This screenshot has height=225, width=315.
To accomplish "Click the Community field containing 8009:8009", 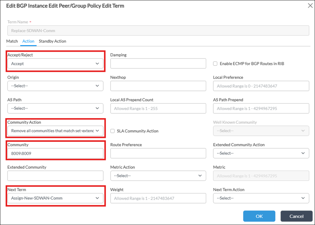I will (55, 153).
